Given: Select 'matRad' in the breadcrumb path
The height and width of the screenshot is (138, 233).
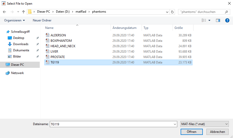Looking at the screenshot, I should [x=81, y=12].
